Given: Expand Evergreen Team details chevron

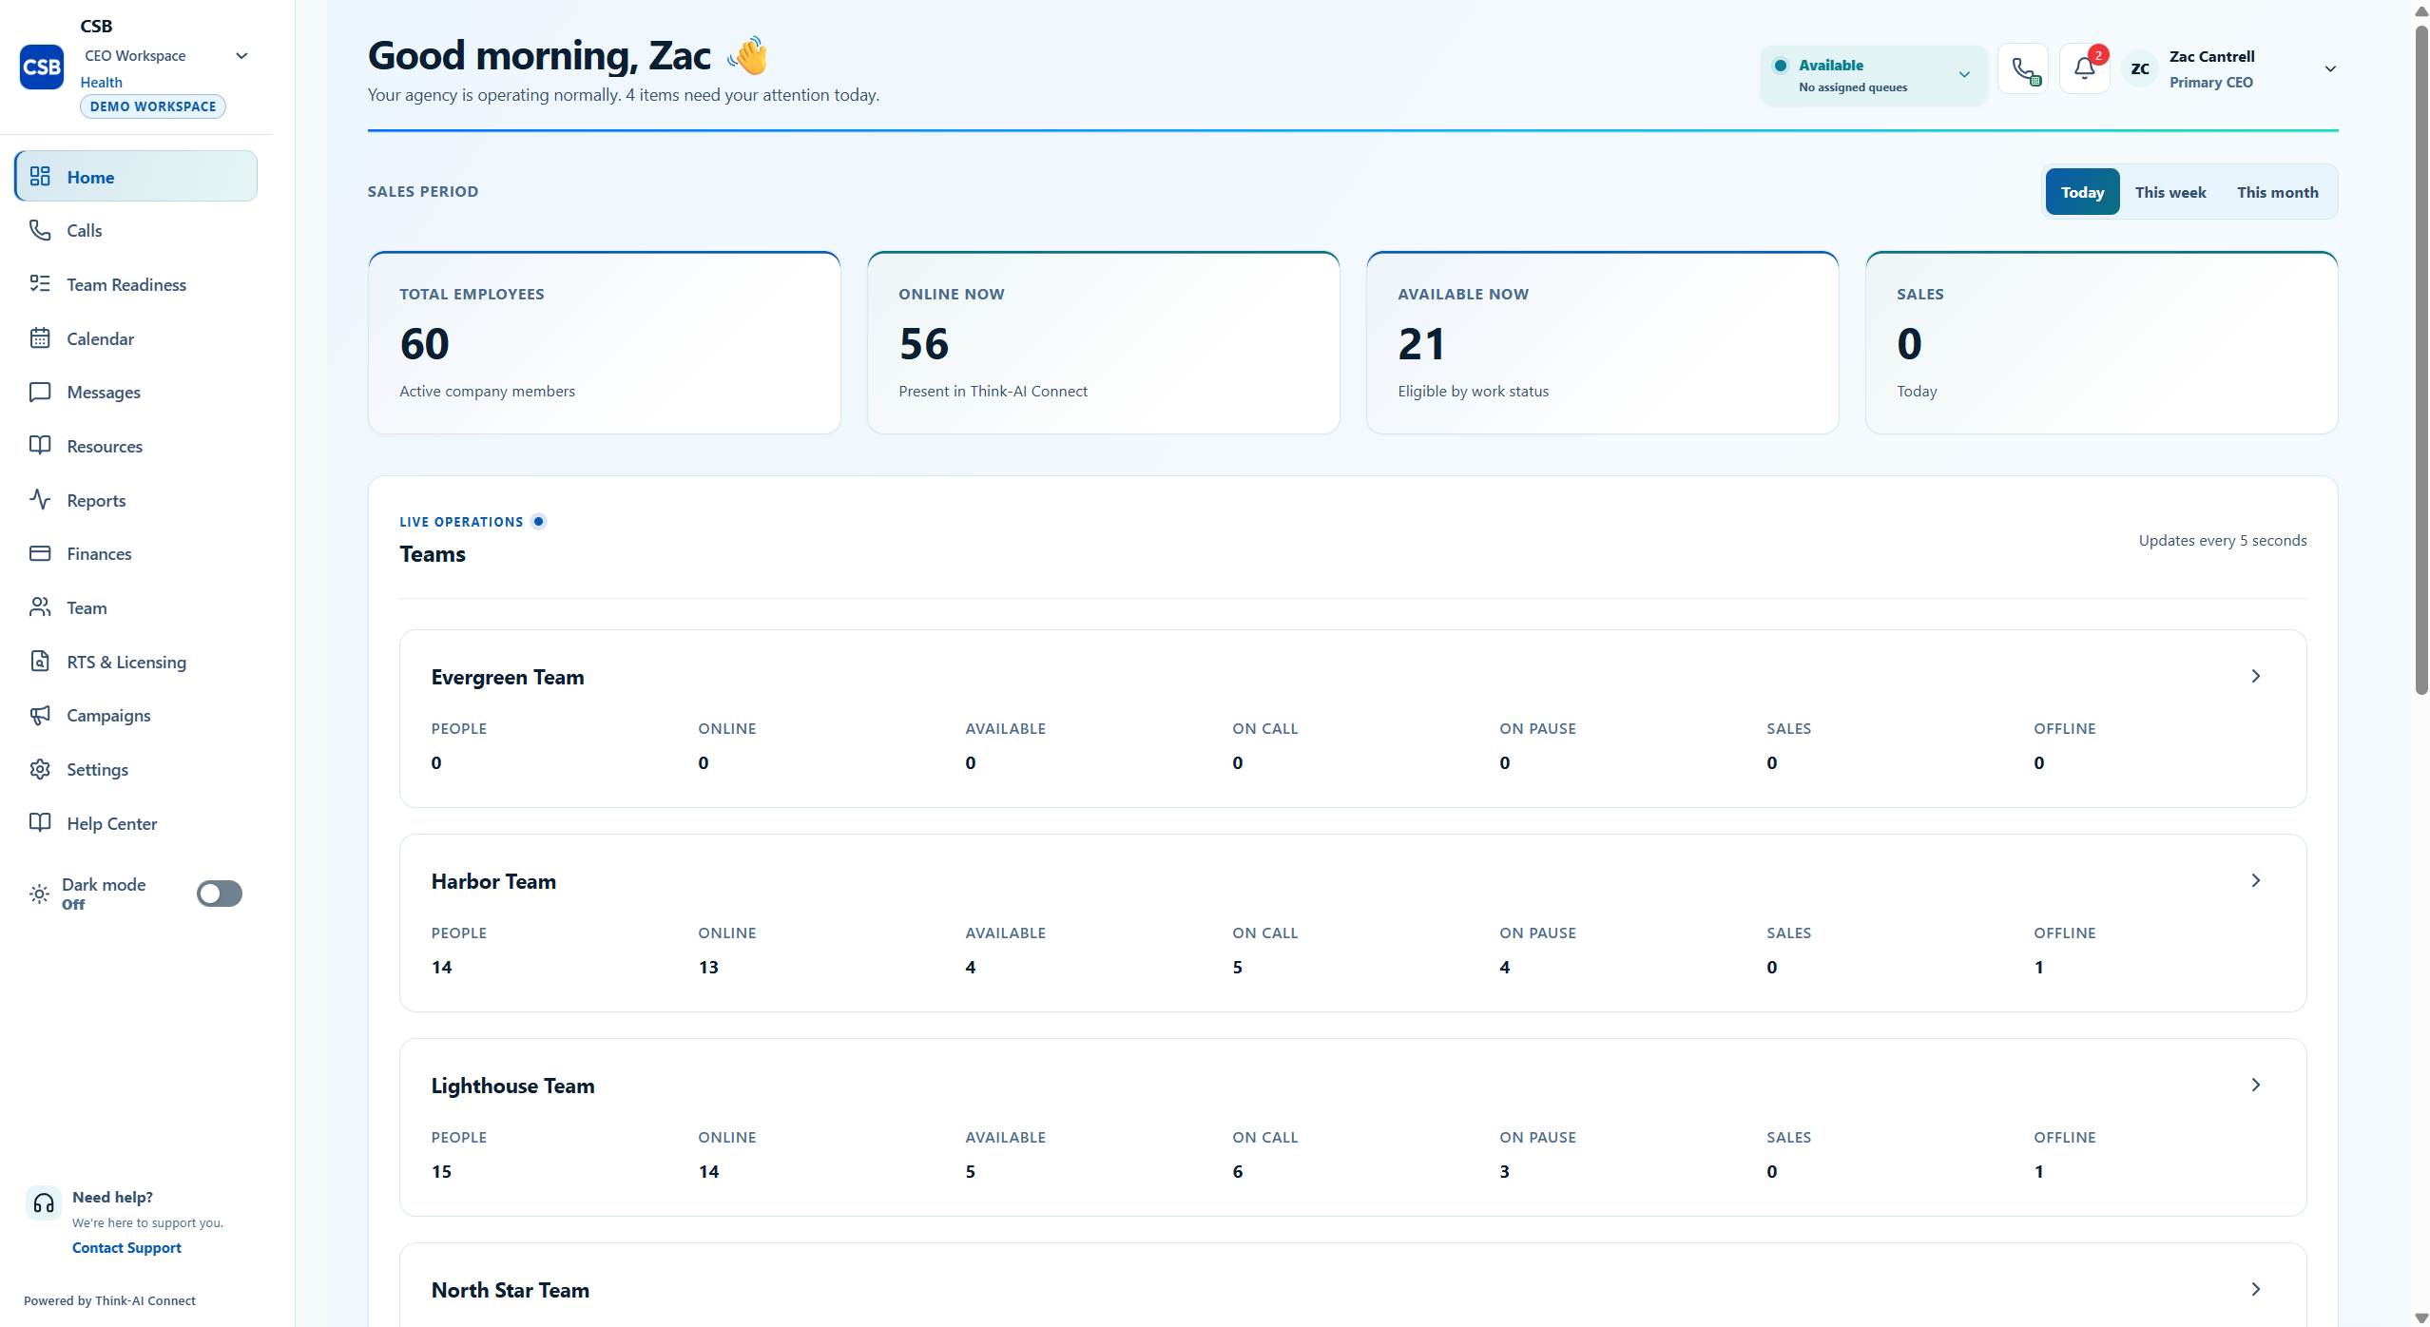Looking at the screenshot, I should pyautogui.click(x=2256, y=676).
